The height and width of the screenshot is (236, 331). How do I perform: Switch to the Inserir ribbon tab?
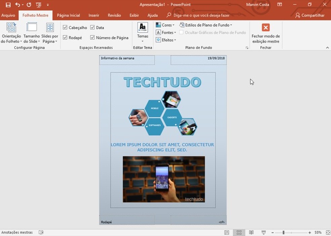[x=94, y=15]
